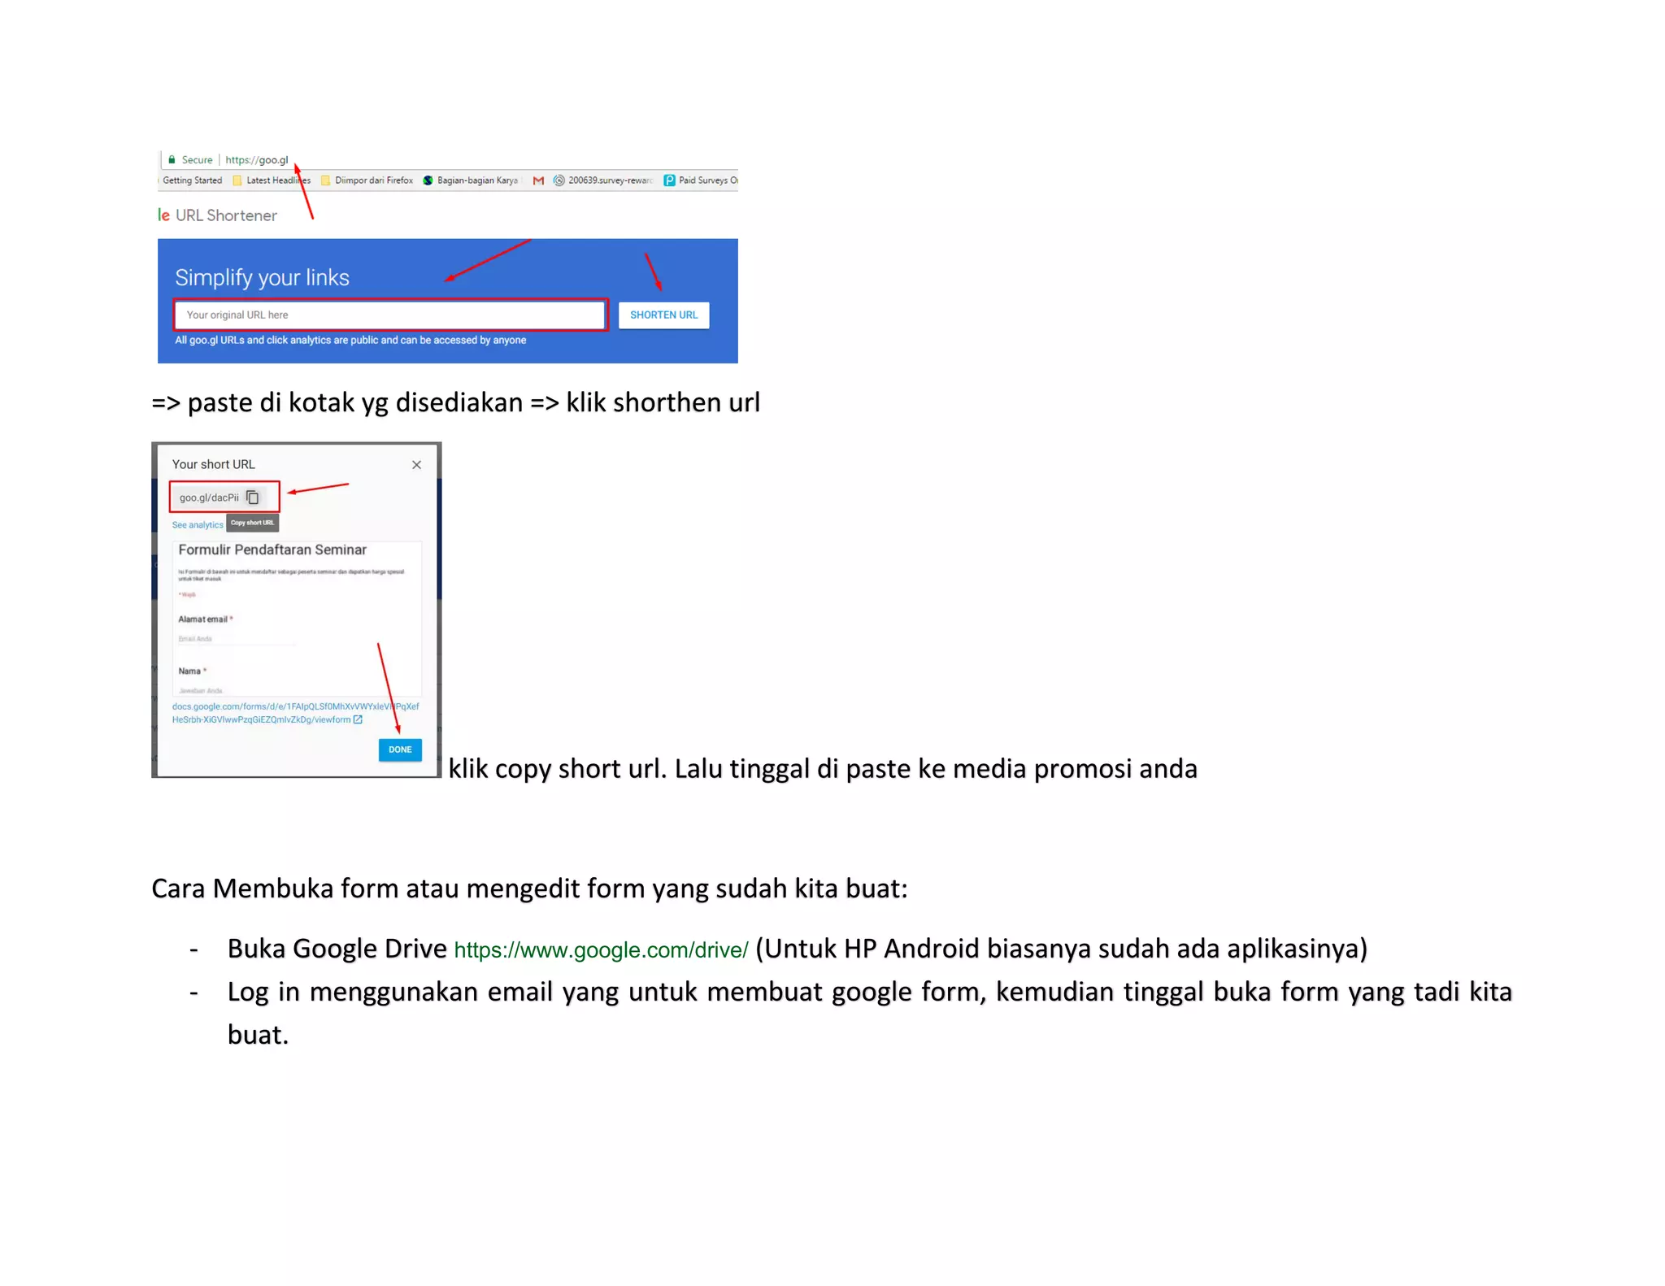
Task: Click the 'All goo.gl URLs' public notice text
Action: click(350, 341)
